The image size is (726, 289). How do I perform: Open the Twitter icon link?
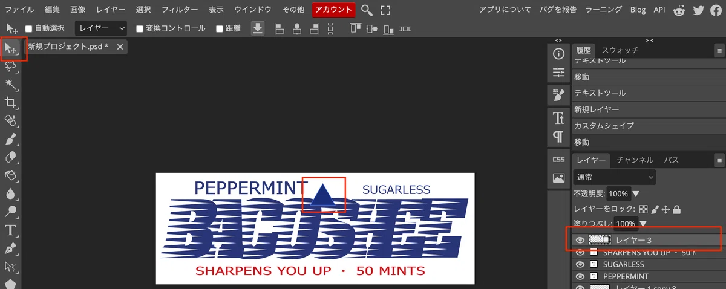click(699, 10)
